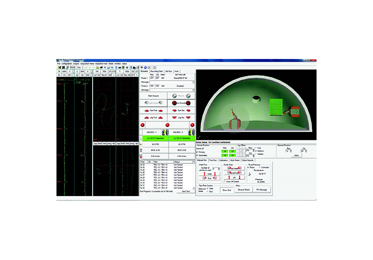373x260 pixels.
Task: Open the File menu
Action: (58, 63)
